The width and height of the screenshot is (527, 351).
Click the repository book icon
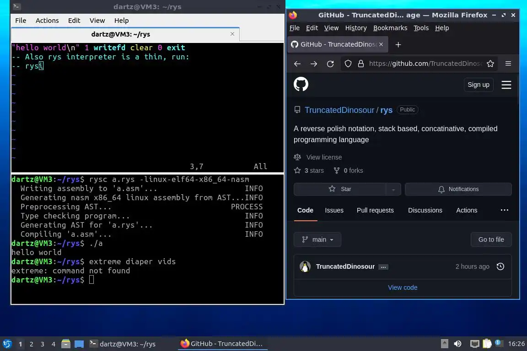click(297, 110)
